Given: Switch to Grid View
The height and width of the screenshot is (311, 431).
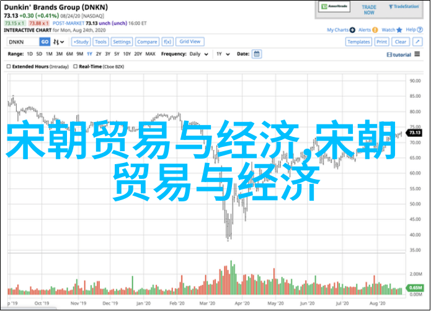Looking at the screenshot, I should (190, 42).
